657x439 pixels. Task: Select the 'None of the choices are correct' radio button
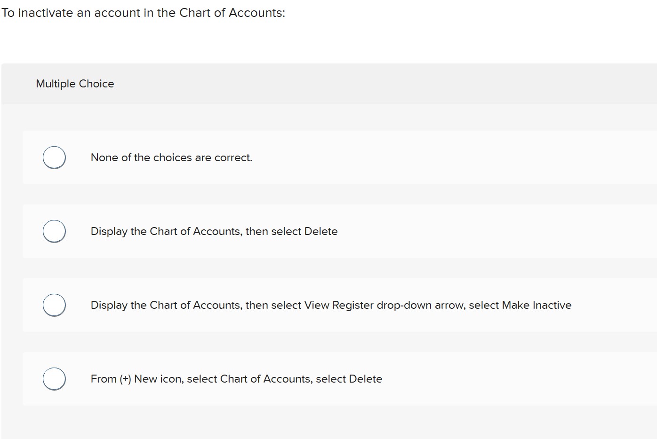[x=54, y=157]
